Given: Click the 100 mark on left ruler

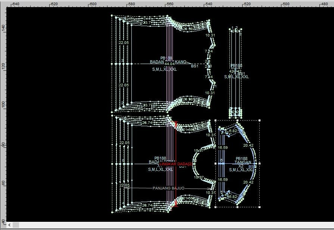Looking at the screenshot, I should (x=3, y=105).
